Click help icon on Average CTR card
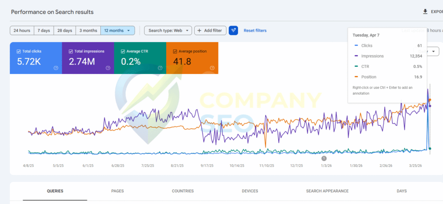This screenshot has height=204, width=443. [160, 68]
